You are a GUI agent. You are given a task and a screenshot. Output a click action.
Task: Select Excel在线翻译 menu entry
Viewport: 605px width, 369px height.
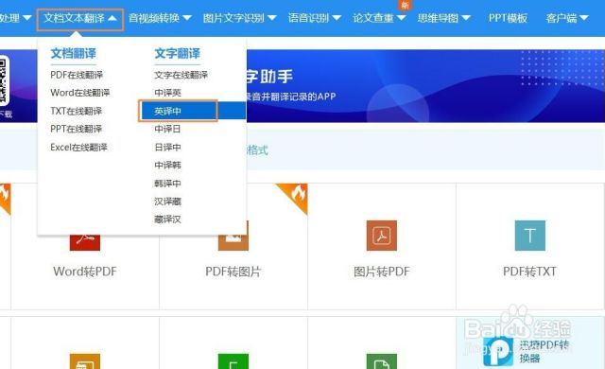pos(78,147)
